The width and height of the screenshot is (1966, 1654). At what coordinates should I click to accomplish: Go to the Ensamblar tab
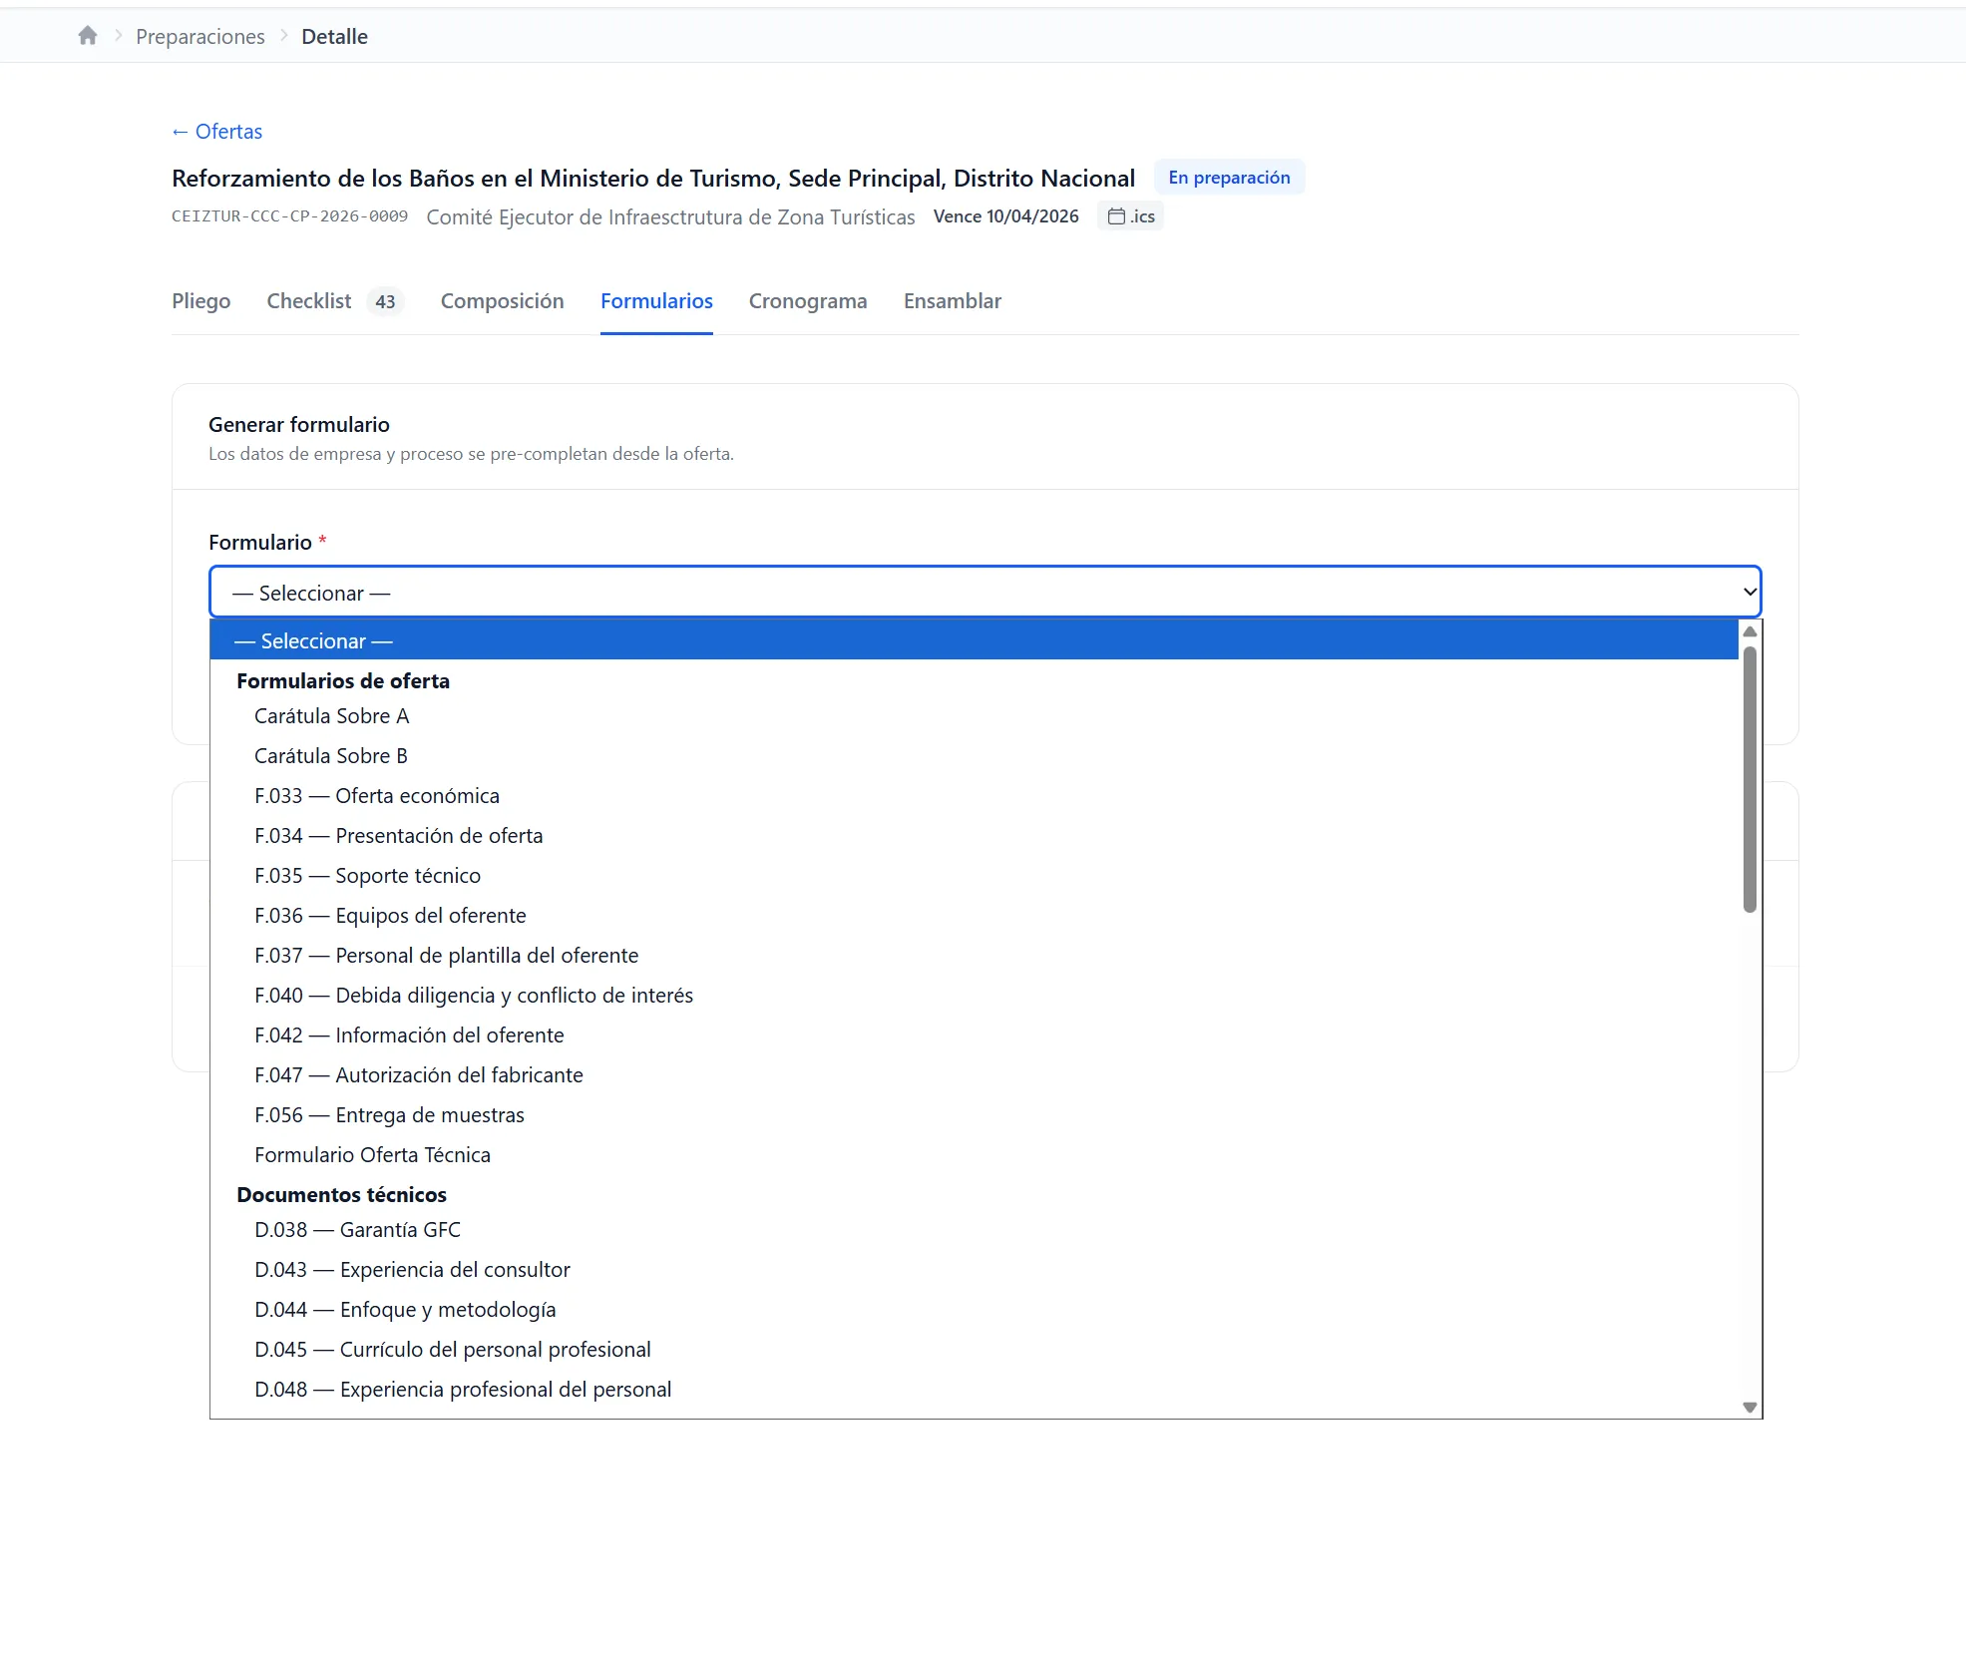coord(953,301)
